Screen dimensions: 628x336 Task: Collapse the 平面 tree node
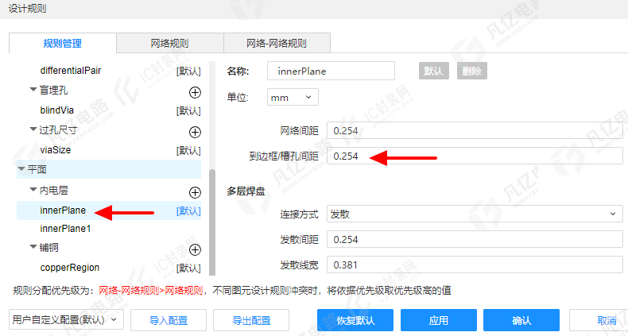point(21,169)
